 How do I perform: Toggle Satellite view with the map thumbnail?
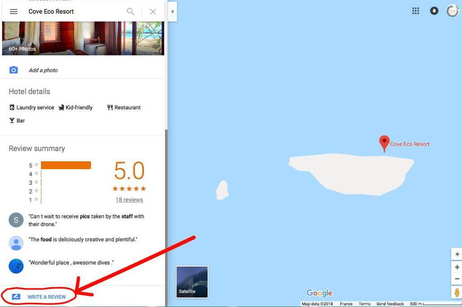point(192,282)
